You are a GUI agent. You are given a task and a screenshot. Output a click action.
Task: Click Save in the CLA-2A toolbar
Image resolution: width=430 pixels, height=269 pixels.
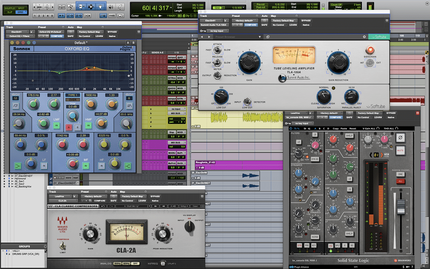pos(195,206)
